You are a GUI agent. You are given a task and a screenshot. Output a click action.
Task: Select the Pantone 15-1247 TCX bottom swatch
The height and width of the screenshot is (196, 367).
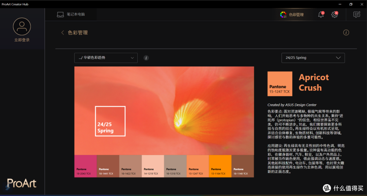[x=198, y=166]
